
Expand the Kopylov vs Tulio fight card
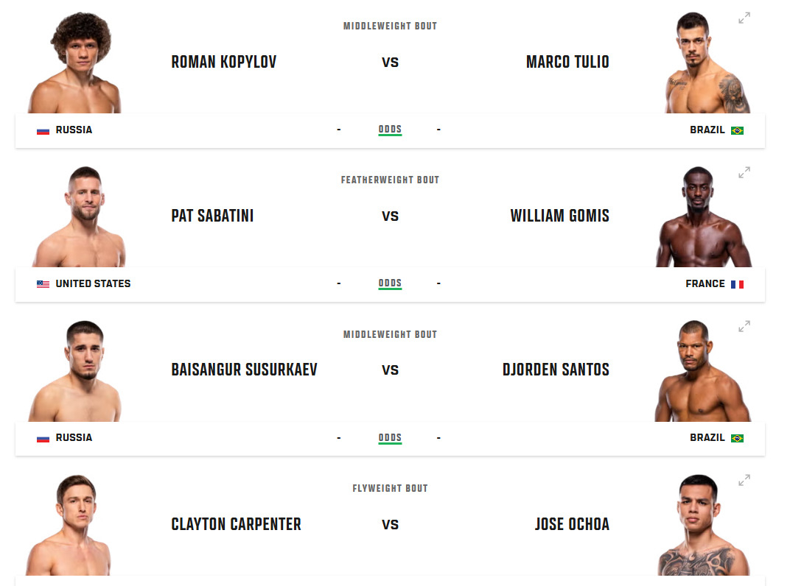click(x=744, y=18)
